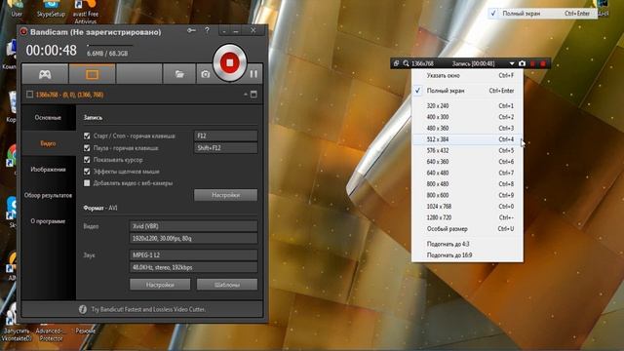Open the Видео sidebar tab
Image resolution: width=624 pixels, height=351 pixels.
tap(48, 143)
